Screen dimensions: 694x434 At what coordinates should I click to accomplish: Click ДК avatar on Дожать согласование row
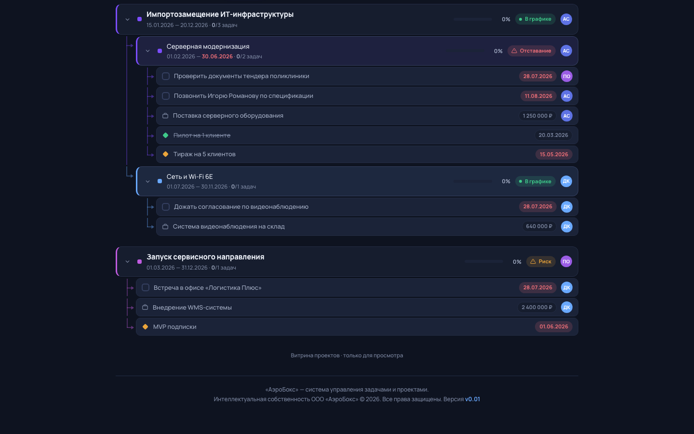[567, 207]
